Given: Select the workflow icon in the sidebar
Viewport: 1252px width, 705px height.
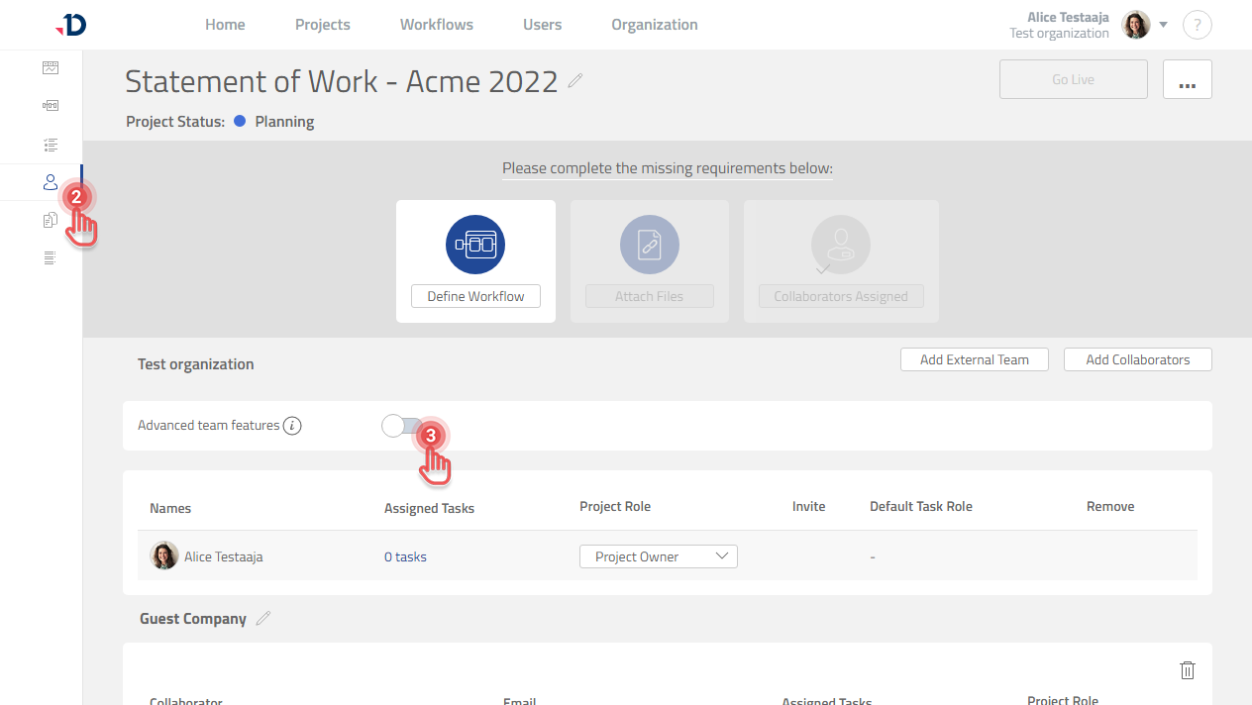Looking at the screenshot, I should (x=50, y=105).
